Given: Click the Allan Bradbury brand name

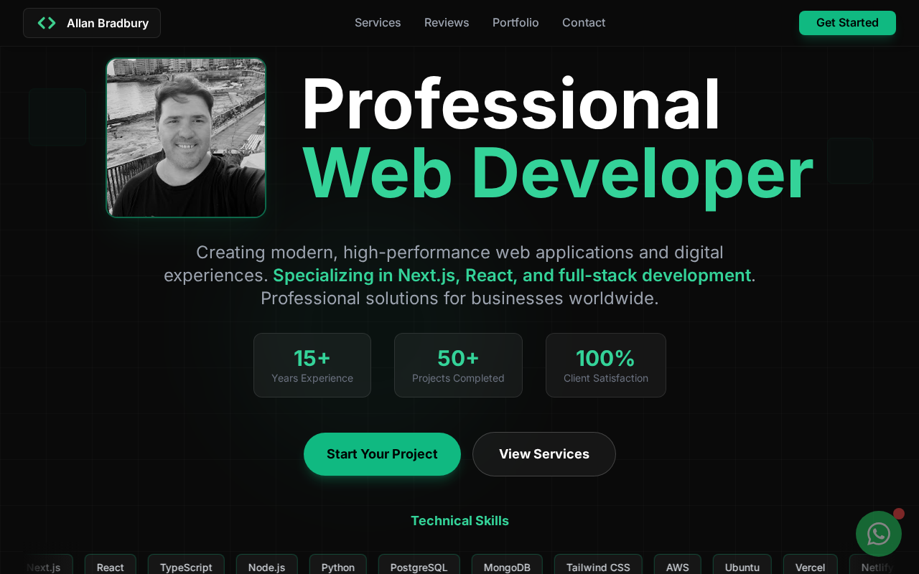Looking at the screenshot, I should [108, 23].
